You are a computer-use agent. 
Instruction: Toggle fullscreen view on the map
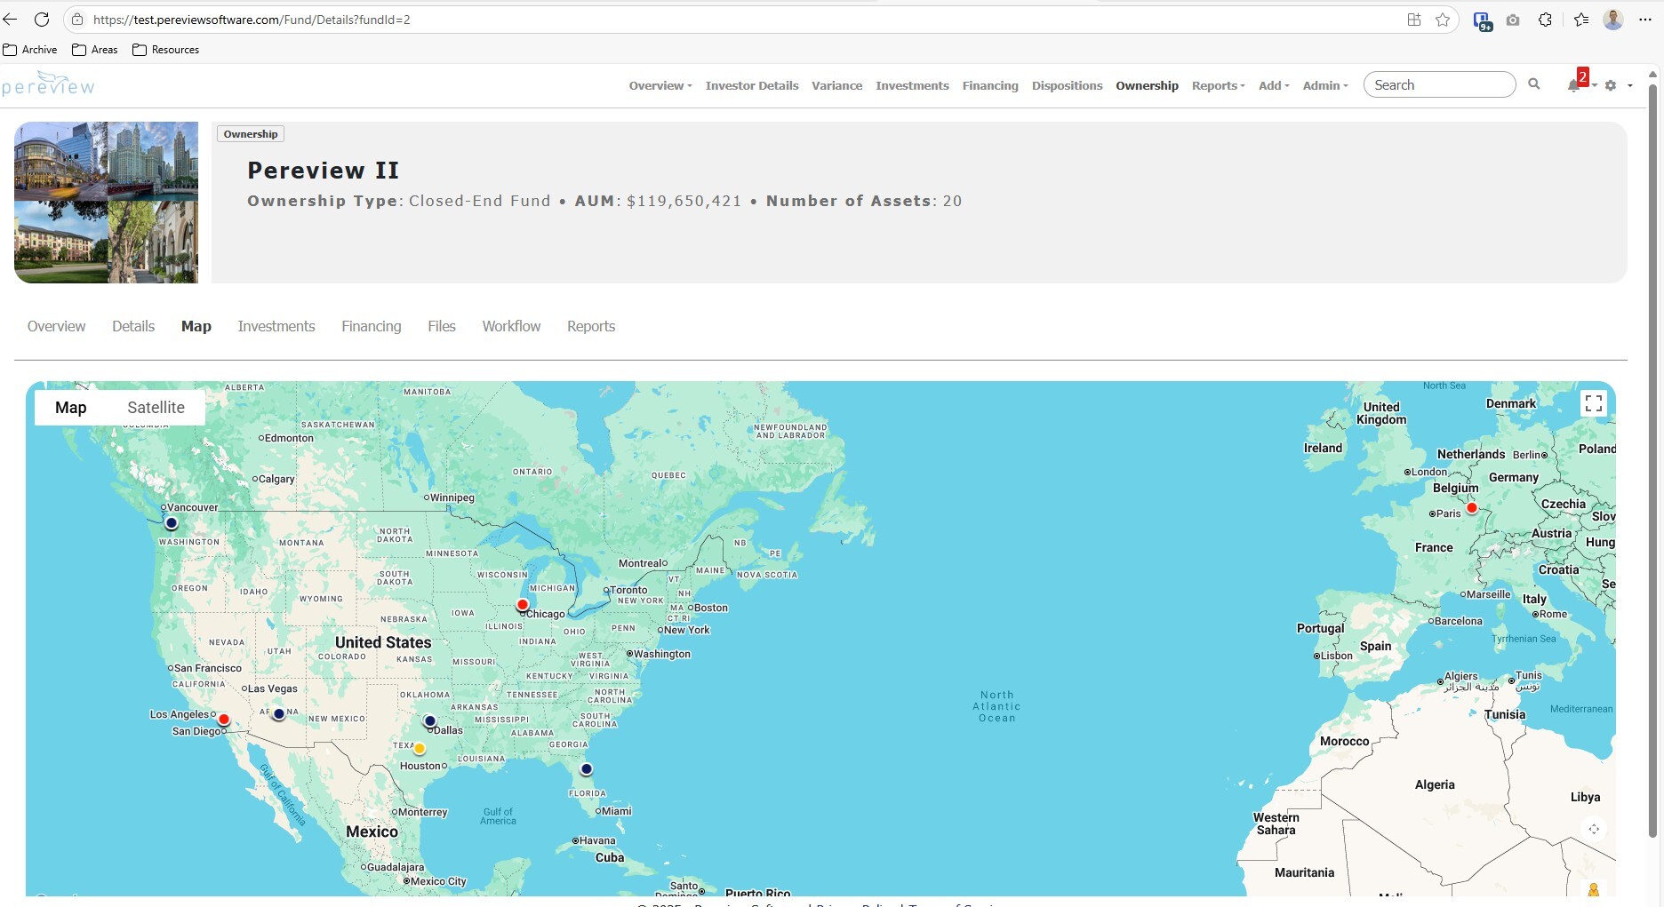point(1593,404)
